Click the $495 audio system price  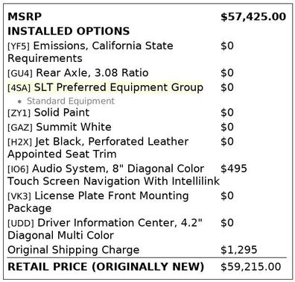(234, 169)
